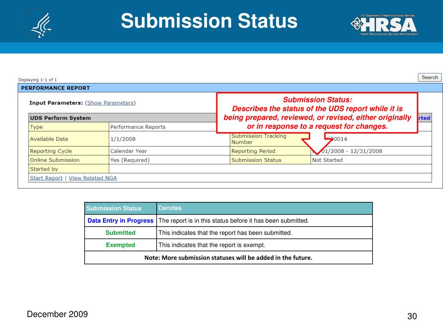Click the 'Started by' label cell
Image resolution: width=443 pixels, height=332 pixels.
coord(69,169)
